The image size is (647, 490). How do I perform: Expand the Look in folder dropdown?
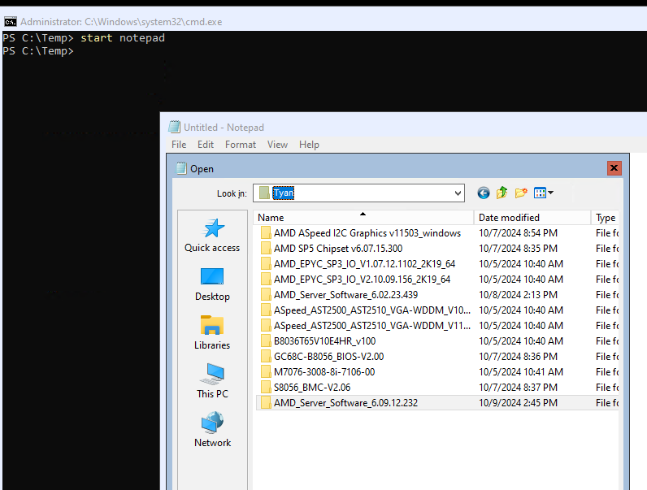458,193
